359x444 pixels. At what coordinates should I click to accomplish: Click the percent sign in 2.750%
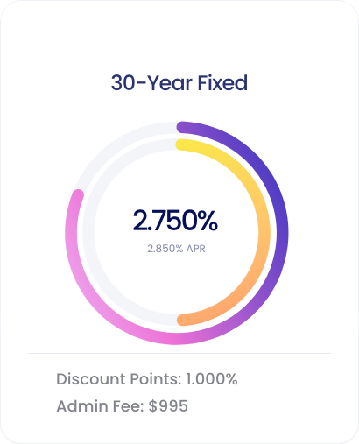click(x=206, y=221)
